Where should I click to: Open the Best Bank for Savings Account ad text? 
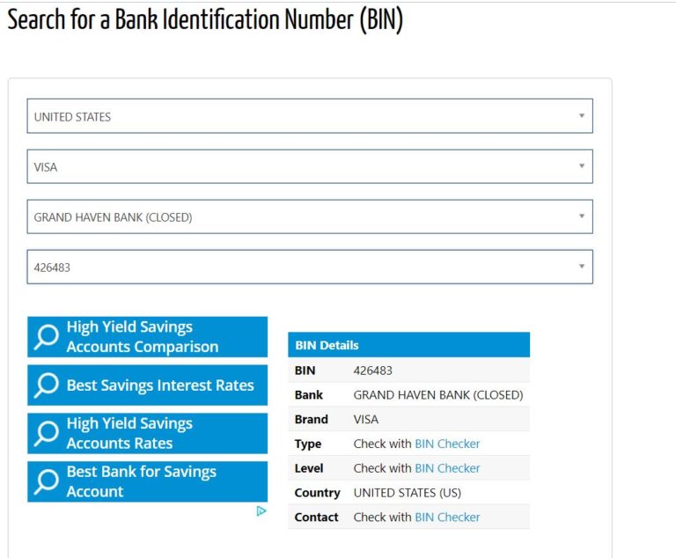coord(141,481)
